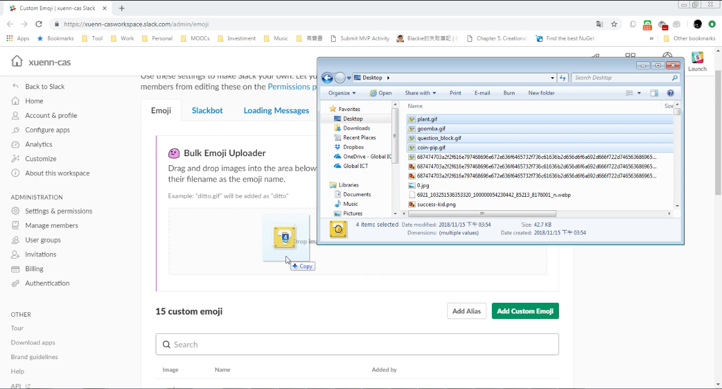Open the MOOCs bookmarks folder

click(x=195, y=38)
